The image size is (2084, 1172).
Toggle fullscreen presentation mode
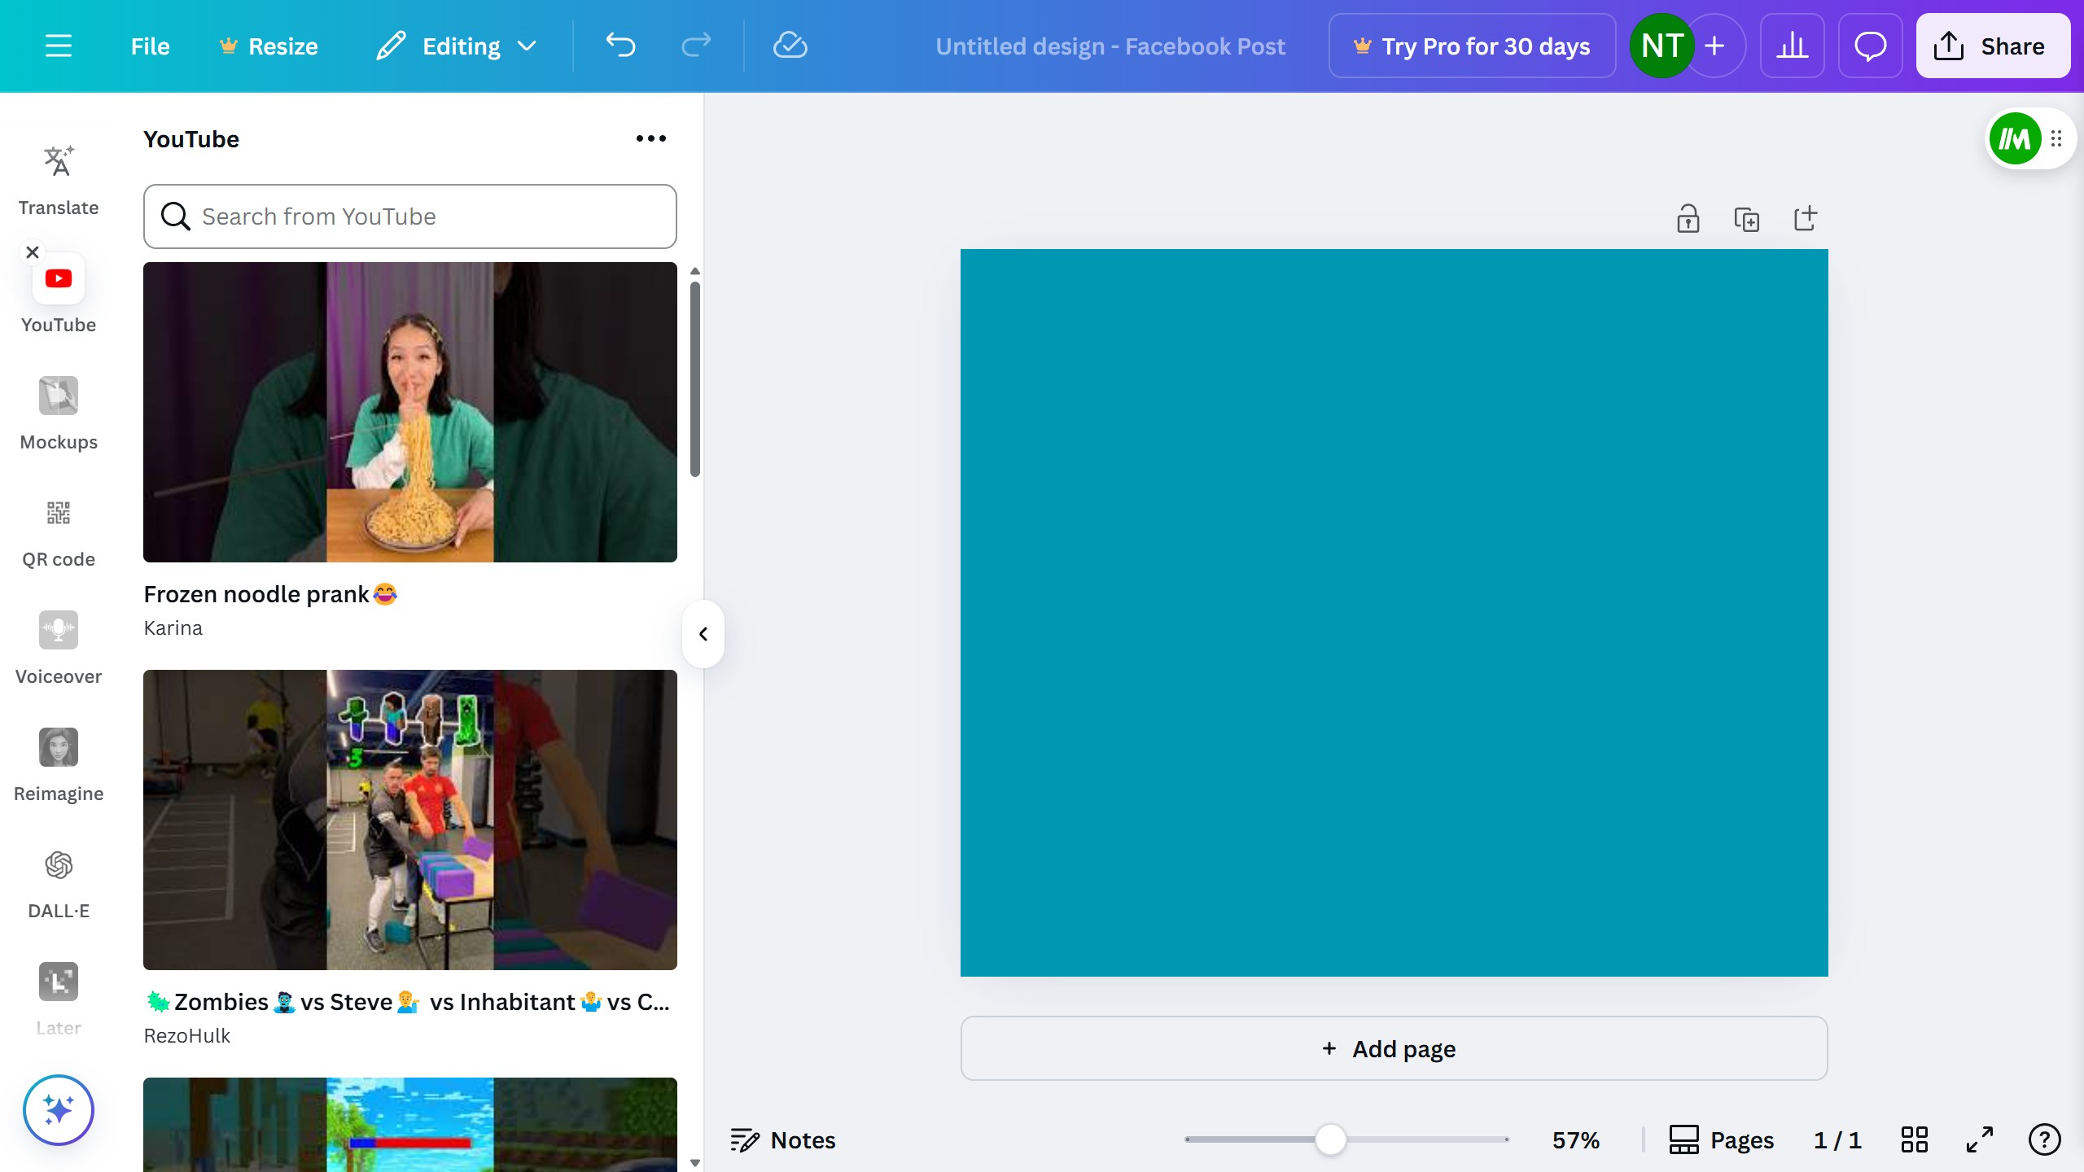coord(1979,1139)
